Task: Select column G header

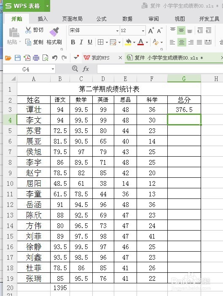Action: (x=184, y=79)
